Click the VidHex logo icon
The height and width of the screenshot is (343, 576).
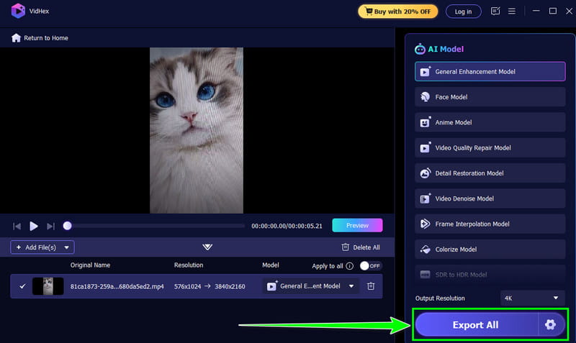18,11
